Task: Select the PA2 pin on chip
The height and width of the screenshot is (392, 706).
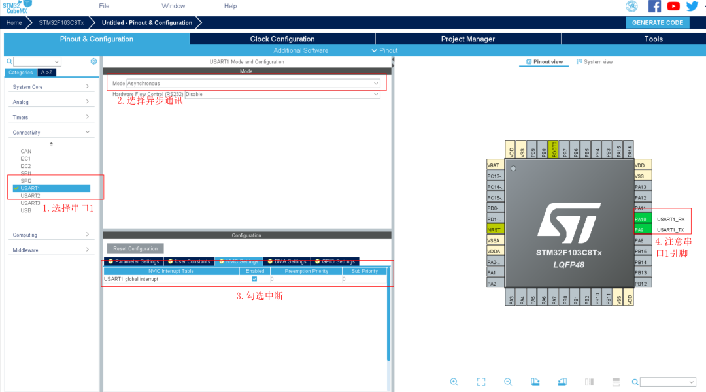Action: 495,284
